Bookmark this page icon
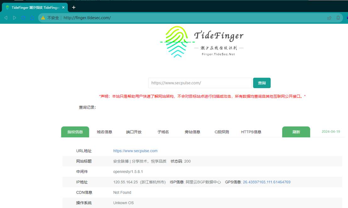The height and width of the screenshot is (208, 348). click(x=338, y=18)
